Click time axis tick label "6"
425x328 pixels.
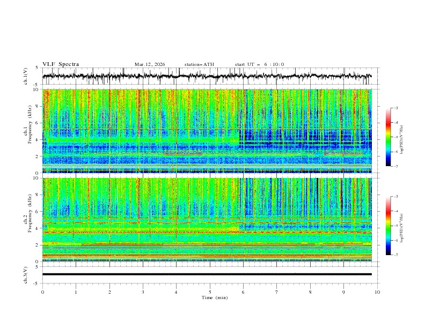[x=243, y=292]
